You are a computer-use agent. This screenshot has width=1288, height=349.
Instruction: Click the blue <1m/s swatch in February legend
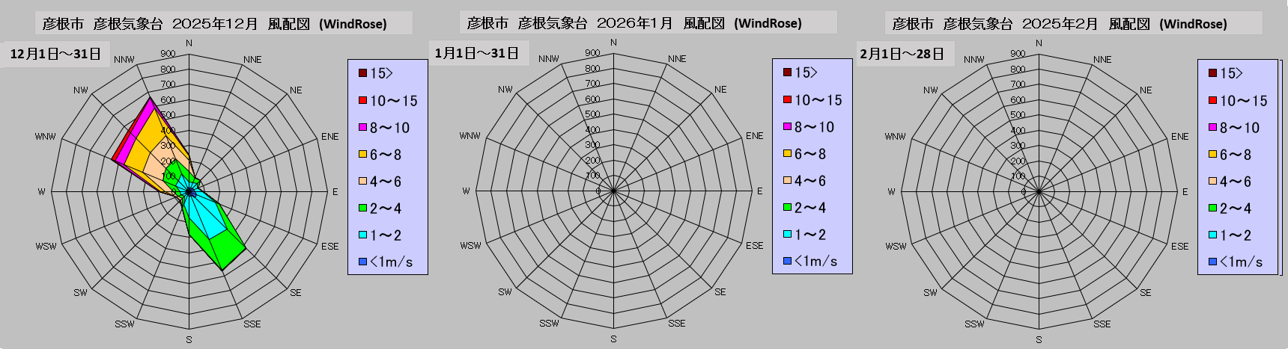coord(1212,262)
